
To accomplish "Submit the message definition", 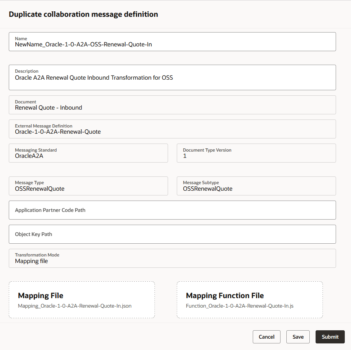I will [330, 337].
